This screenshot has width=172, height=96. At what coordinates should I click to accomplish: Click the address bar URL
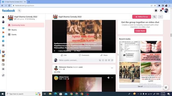coord(24,6)
